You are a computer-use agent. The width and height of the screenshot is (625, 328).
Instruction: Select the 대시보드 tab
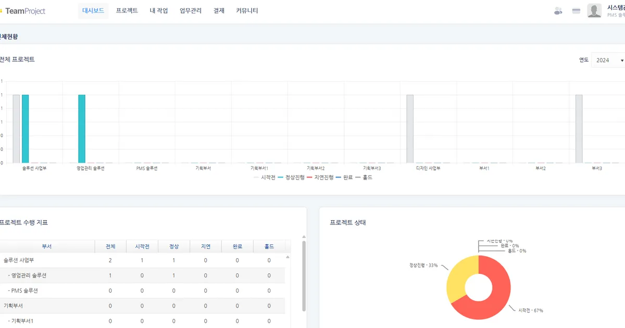point(94,11)
